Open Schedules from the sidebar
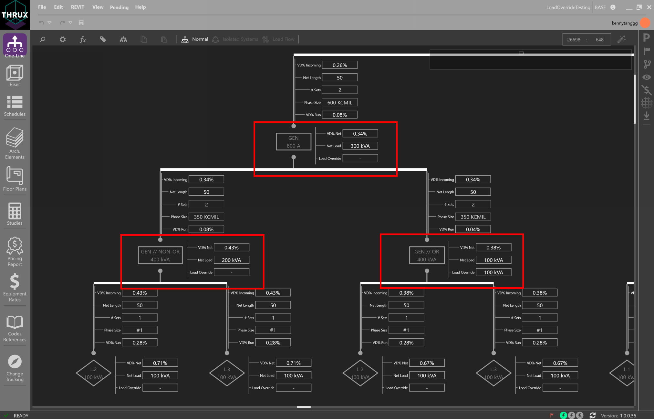The height and width of the screenshot is (419, 654). click(15, 106)
